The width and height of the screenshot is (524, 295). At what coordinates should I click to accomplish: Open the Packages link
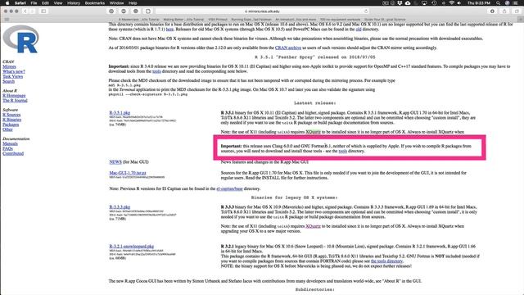[x=11, y=125]
